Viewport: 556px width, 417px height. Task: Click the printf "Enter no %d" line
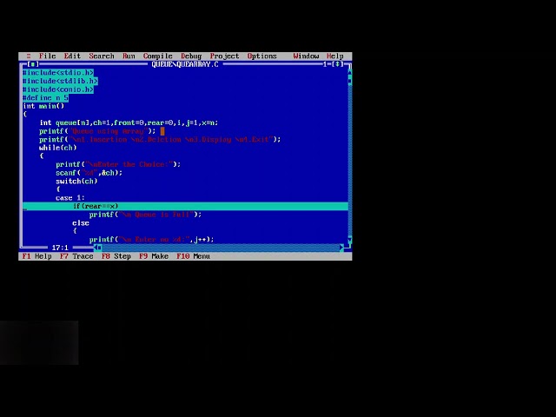(151, 240)
